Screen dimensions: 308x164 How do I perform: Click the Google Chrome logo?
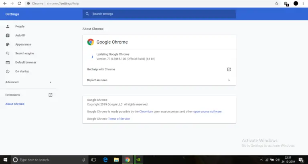tap(91, 42)
